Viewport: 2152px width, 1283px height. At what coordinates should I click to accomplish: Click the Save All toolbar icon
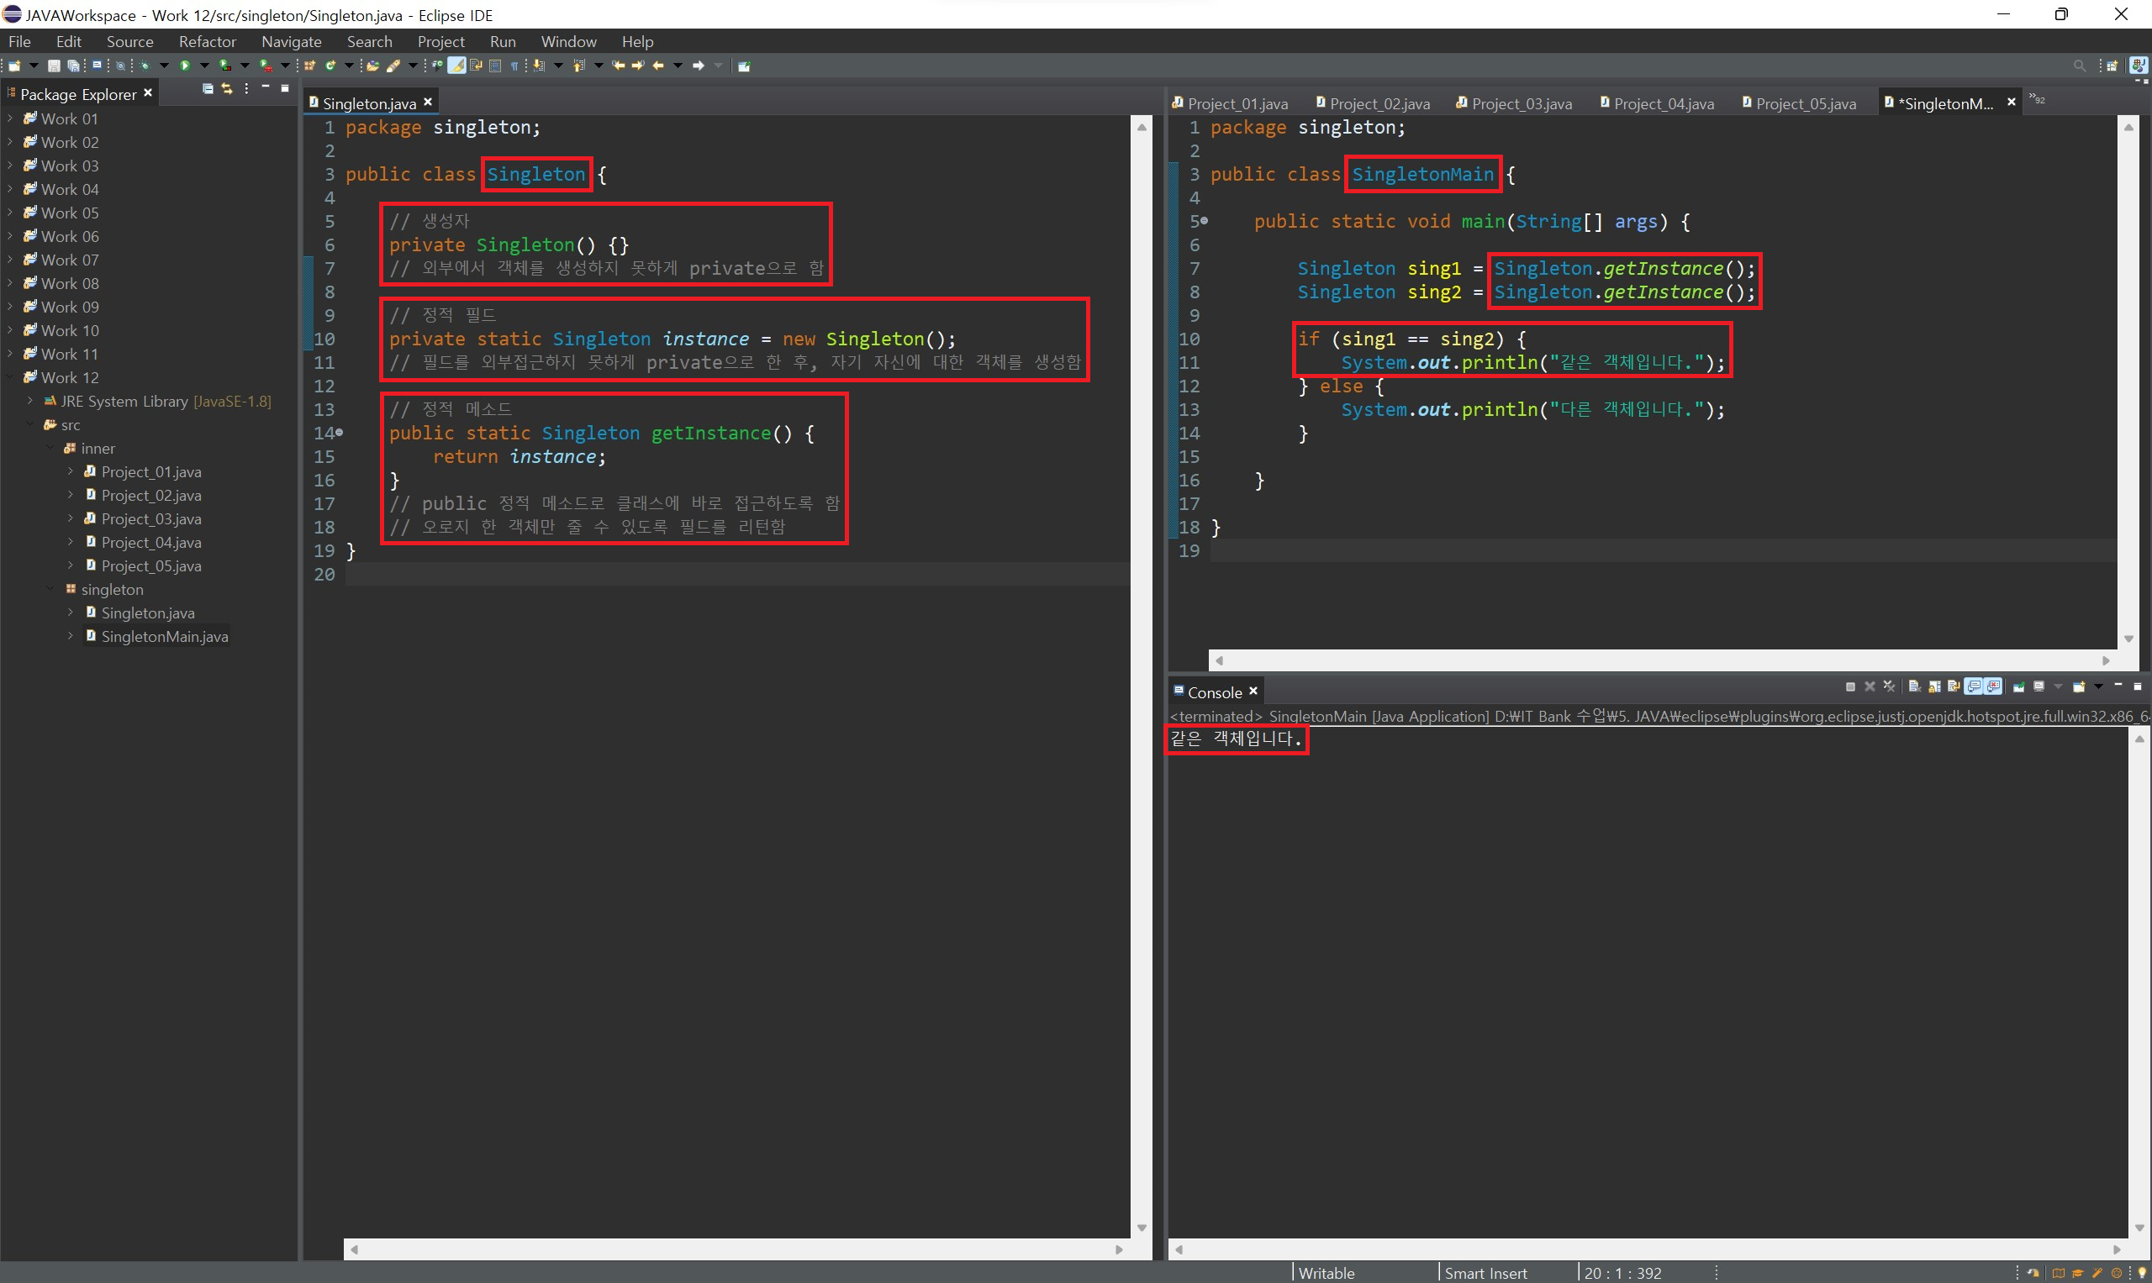point(73,66)
